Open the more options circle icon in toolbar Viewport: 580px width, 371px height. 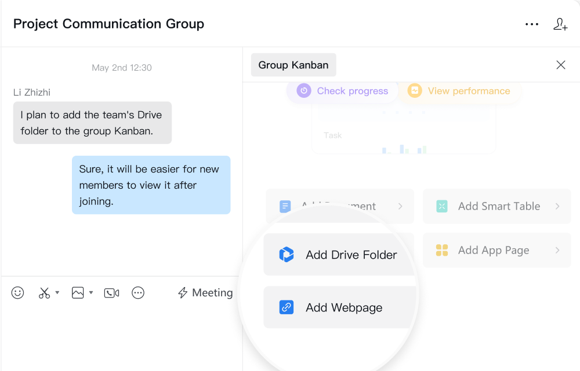138,293
